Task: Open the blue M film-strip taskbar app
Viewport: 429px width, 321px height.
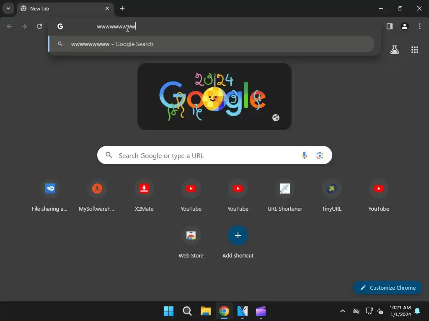Action: pos(243,311)
